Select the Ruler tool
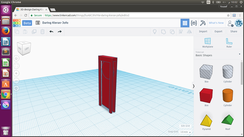244x137 pixels. coord(229,43)
